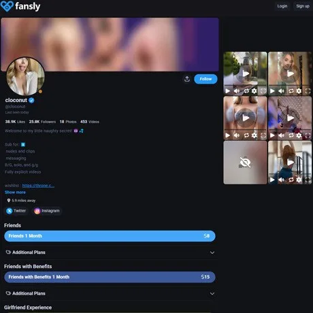
Task: Click the location pin showing miles away
Action: (x=9, y=201)
